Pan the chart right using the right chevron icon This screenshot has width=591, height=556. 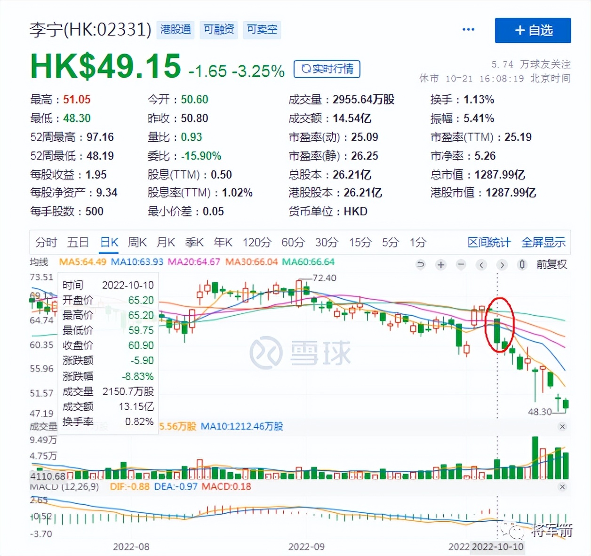(502, 265)
